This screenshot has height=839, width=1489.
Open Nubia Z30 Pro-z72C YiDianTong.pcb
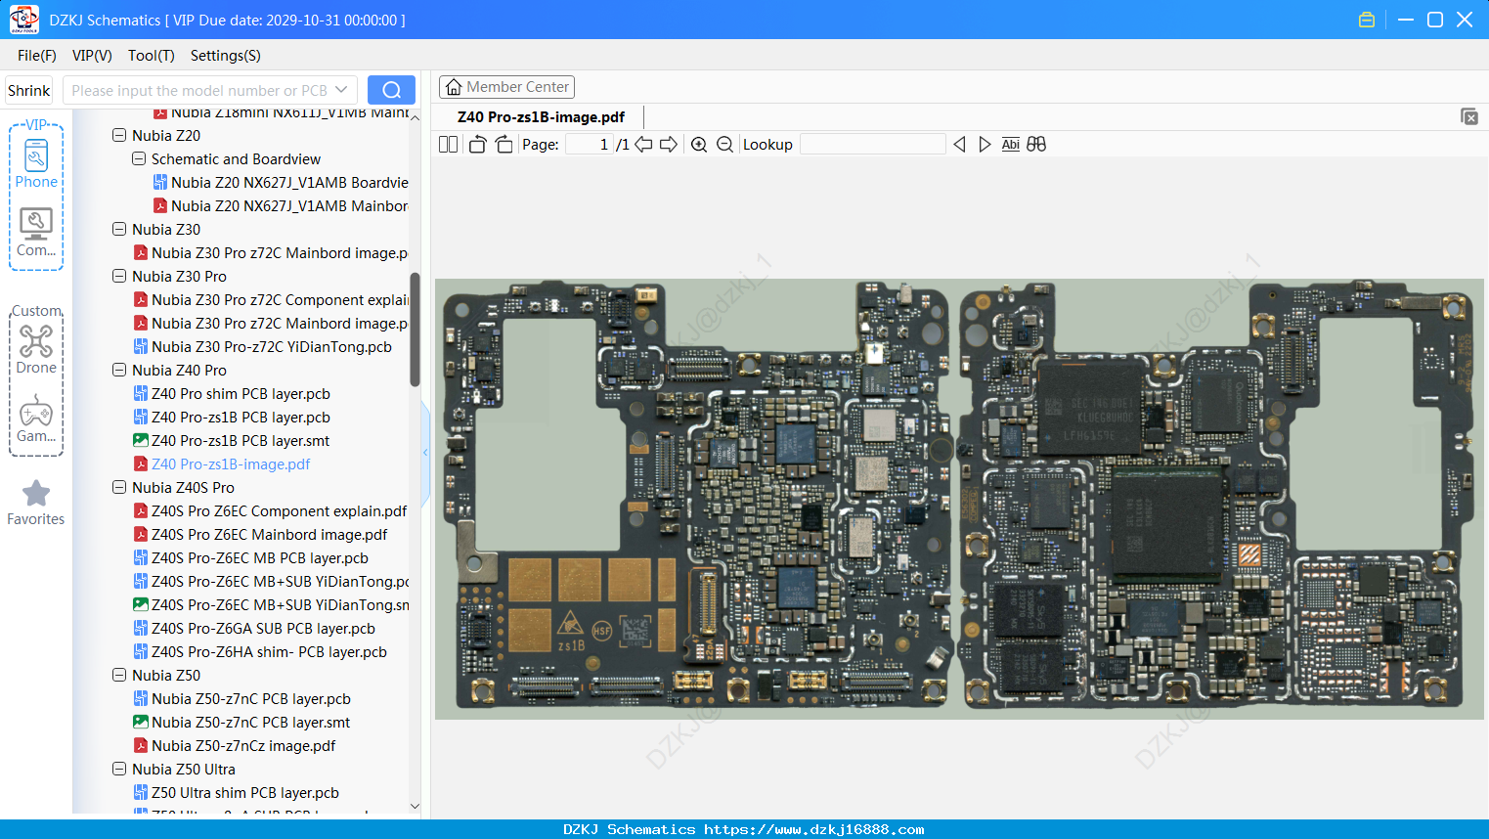pyautogui.click(x=262, y=347)
